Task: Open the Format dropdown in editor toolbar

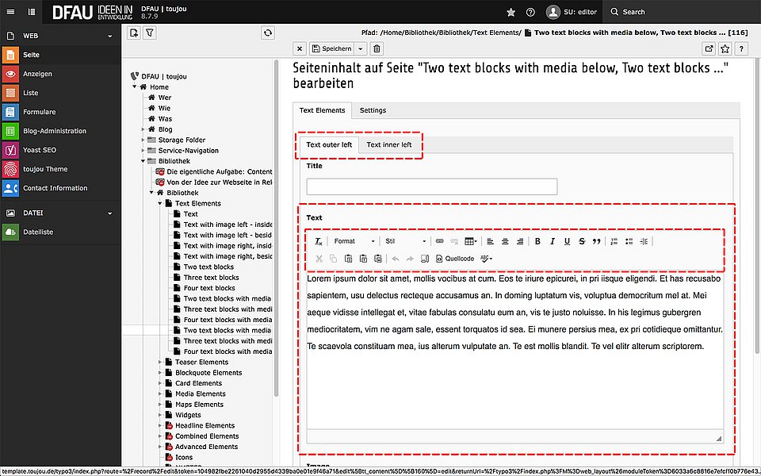Action: coord(354,241)
